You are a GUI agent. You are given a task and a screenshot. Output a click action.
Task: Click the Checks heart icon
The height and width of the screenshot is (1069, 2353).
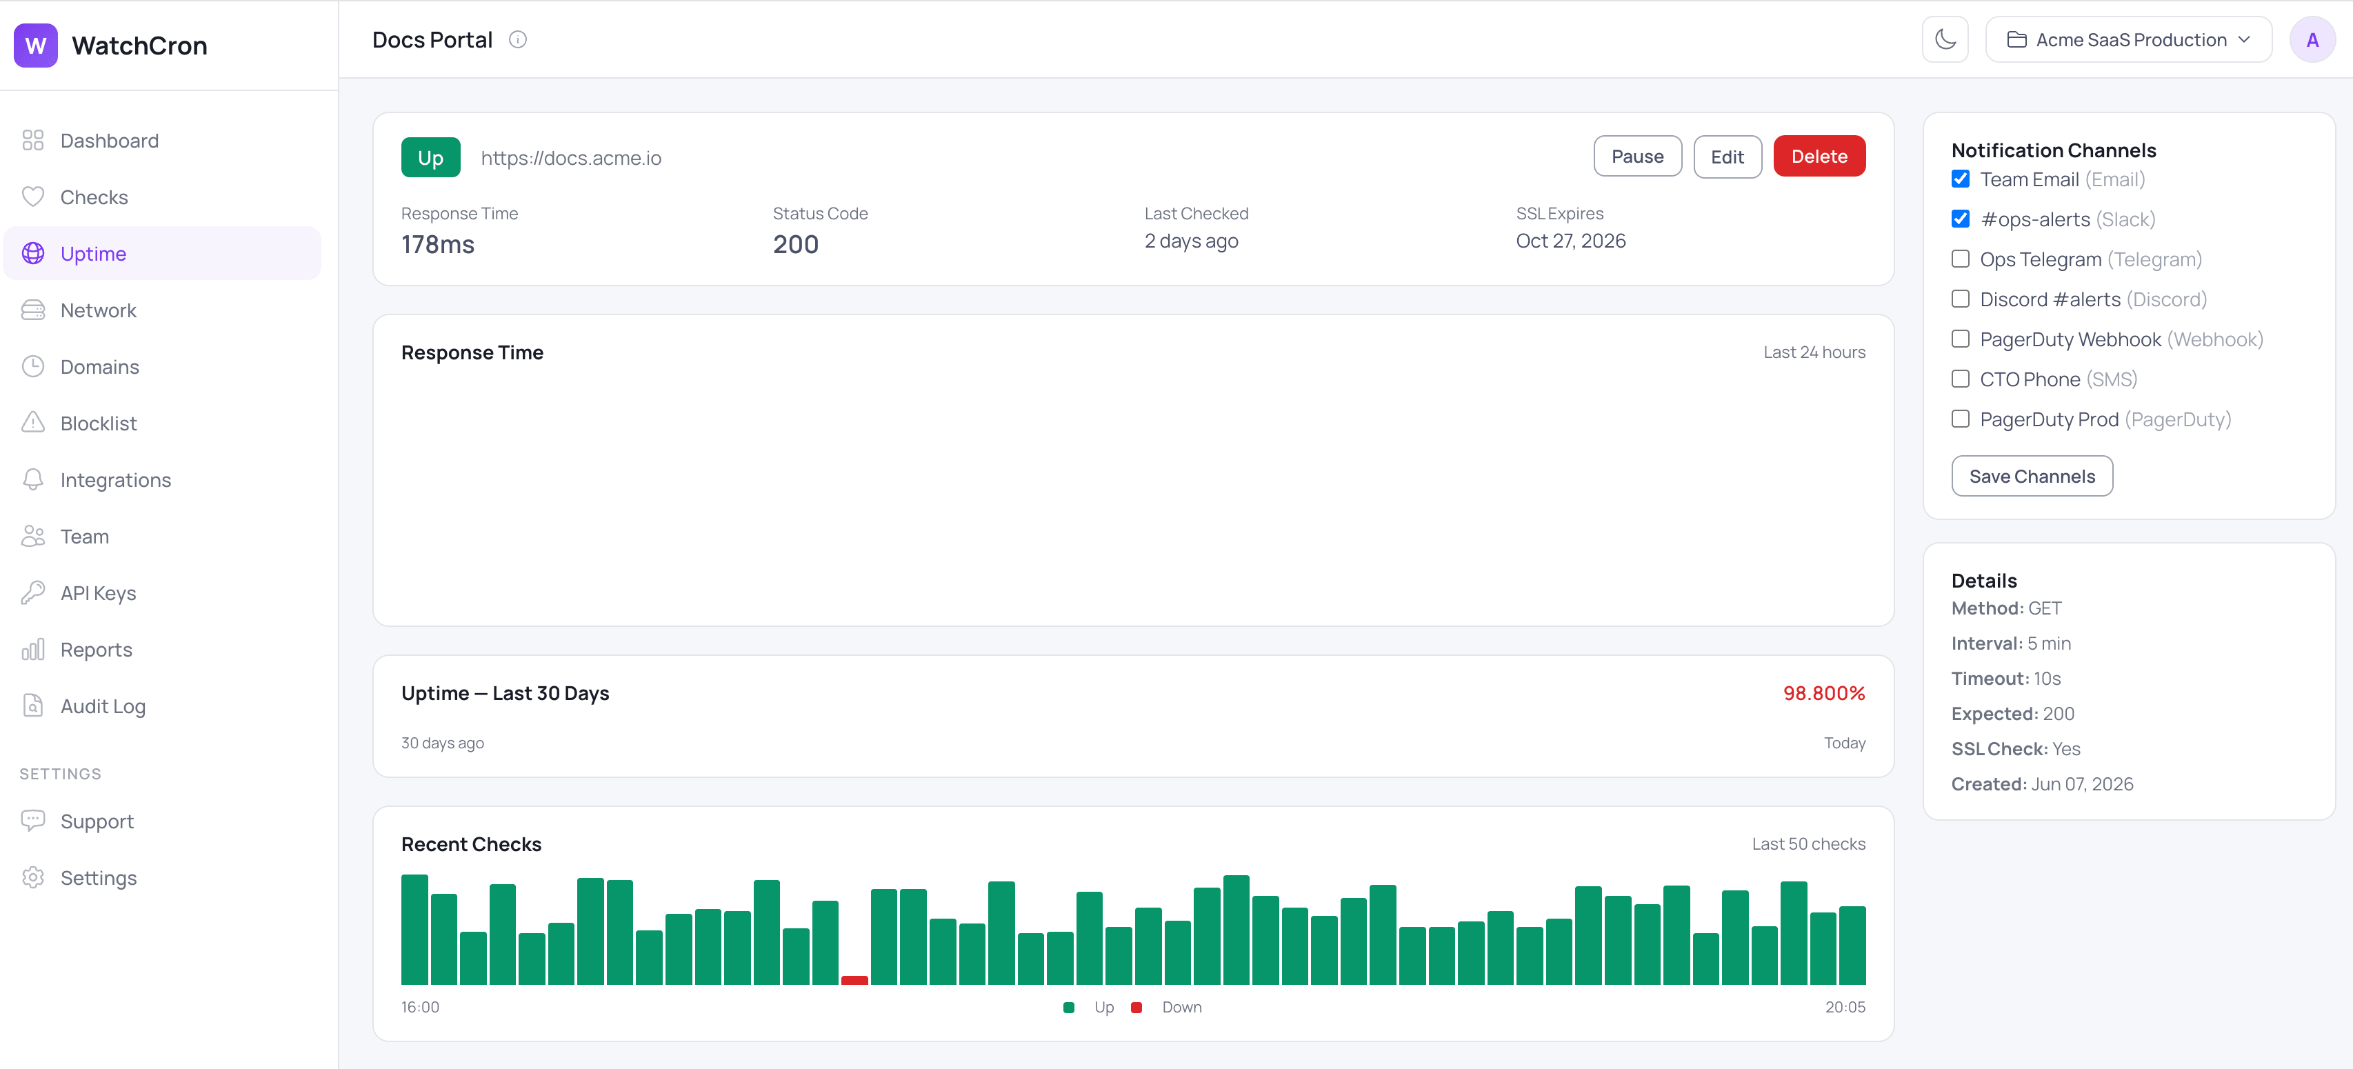[33, 197]
